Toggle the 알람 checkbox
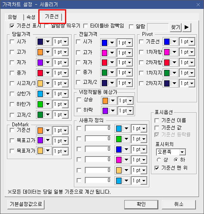The image size is (204, 214). click(131, 27)
